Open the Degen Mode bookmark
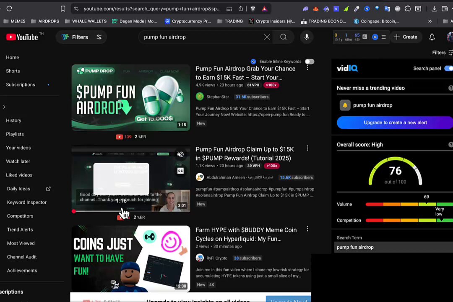Viewport: 453px width, 302px height. click(134, 21)
